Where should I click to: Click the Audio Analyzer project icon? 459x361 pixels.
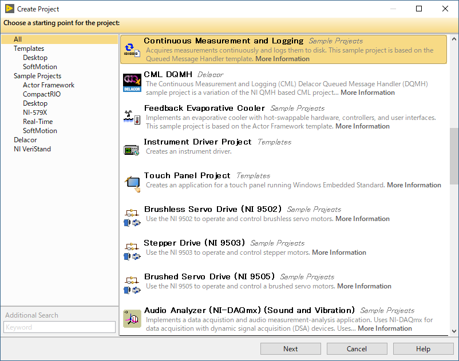[x=132, y=319]
